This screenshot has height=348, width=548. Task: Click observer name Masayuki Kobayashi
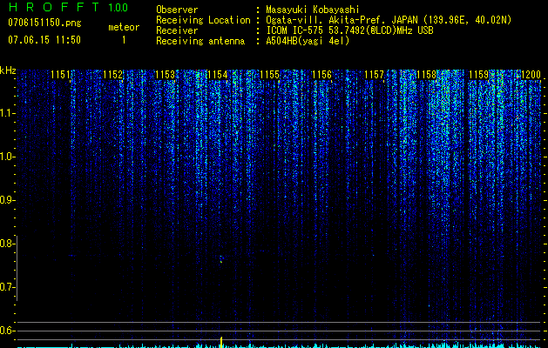pyautogui.click(x=313, y=10)
